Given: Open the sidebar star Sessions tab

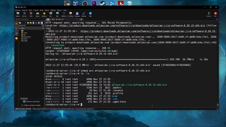Looking at the screenshot, I should (x=17, y=24).
